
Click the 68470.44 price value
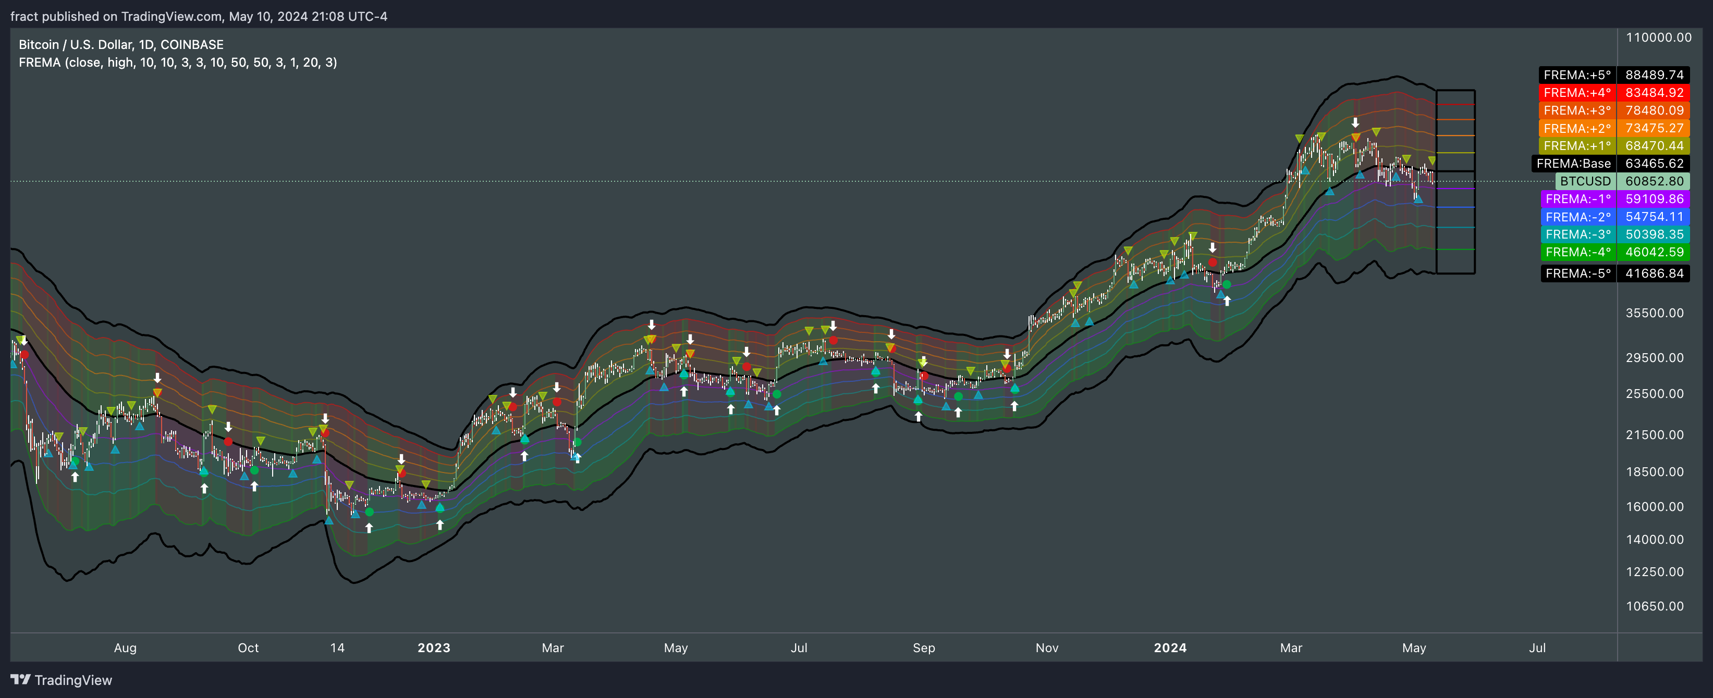point(1654,145)
